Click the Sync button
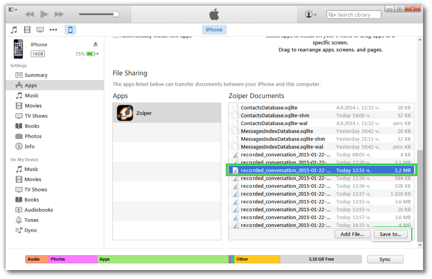The height and width of the screenshot is (279, 432). pos(385,259)
